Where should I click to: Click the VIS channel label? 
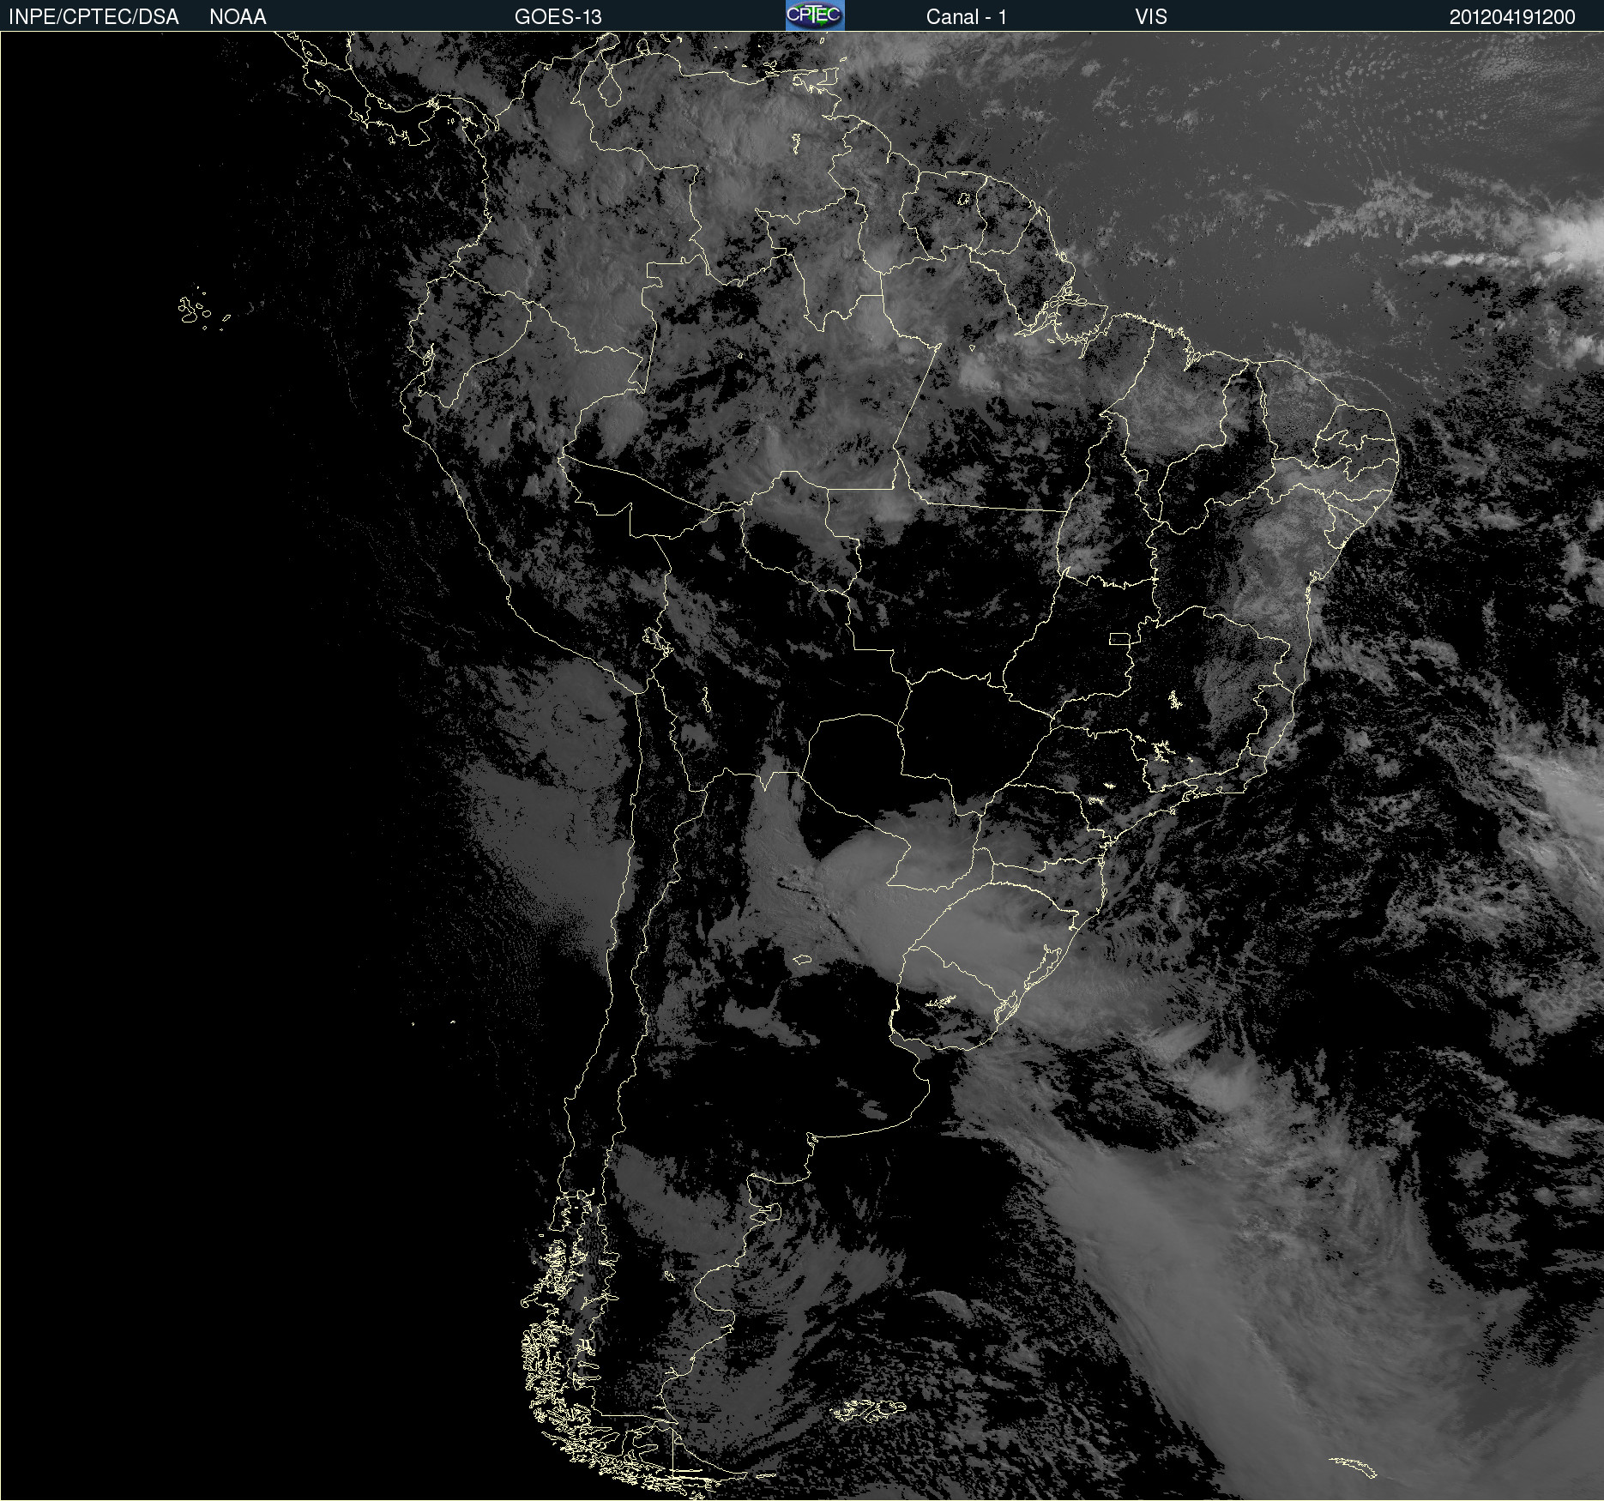tap(1150, 17)
